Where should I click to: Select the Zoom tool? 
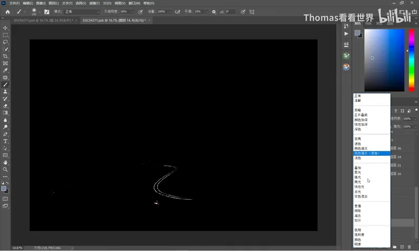(x=5, y=169)
